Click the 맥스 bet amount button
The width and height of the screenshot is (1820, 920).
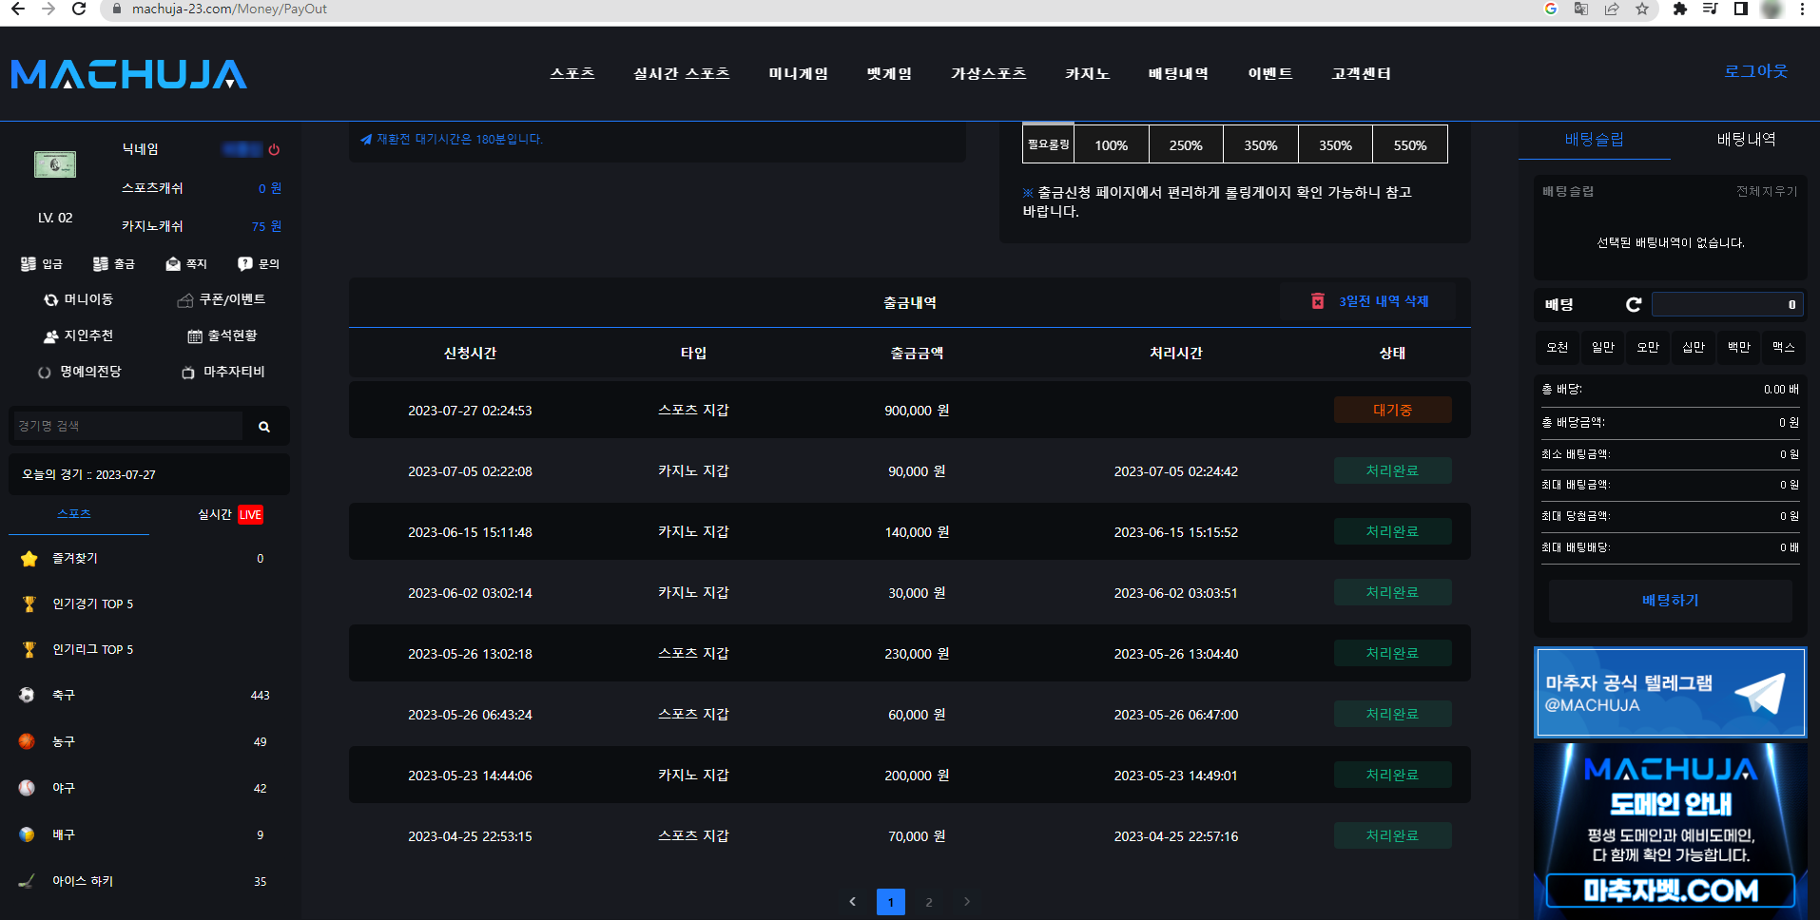[1783, 347]
